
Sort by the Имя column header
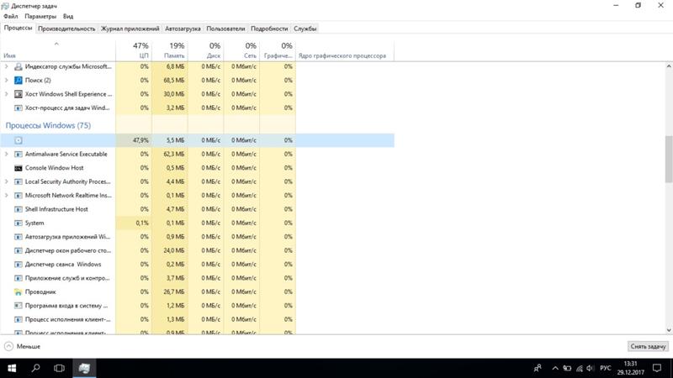coord(57,50)
